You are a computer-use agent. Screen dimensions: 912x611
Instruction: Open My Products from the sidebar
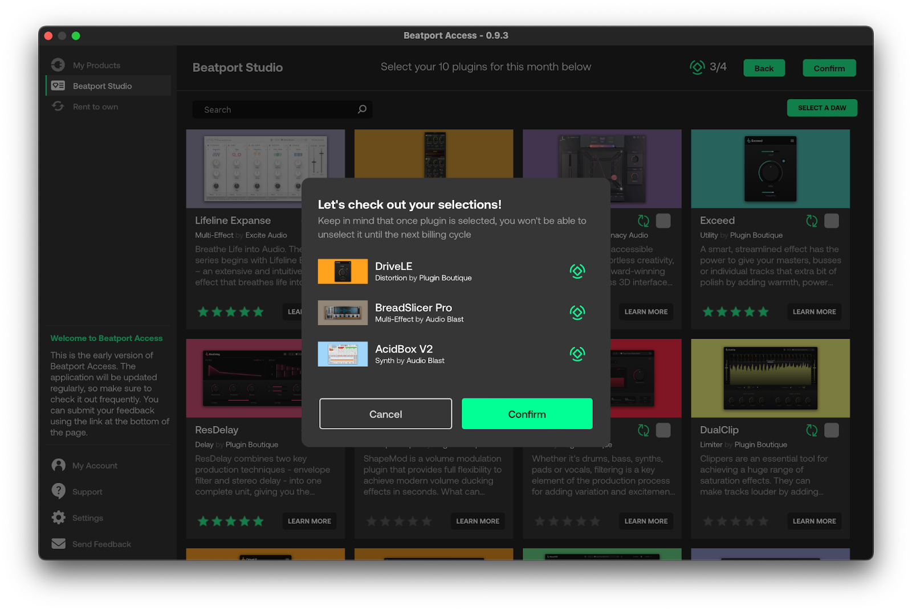click(96, 65)
